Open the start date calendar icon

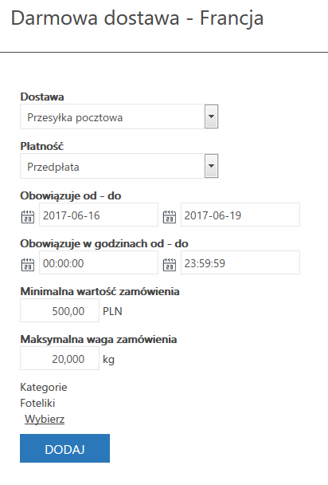pyautogui.click(x=27, y=216)
